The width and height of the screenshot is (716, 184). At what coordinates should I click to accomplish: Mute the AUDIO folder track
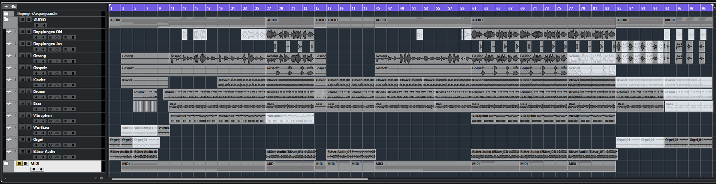pos(23,20)
